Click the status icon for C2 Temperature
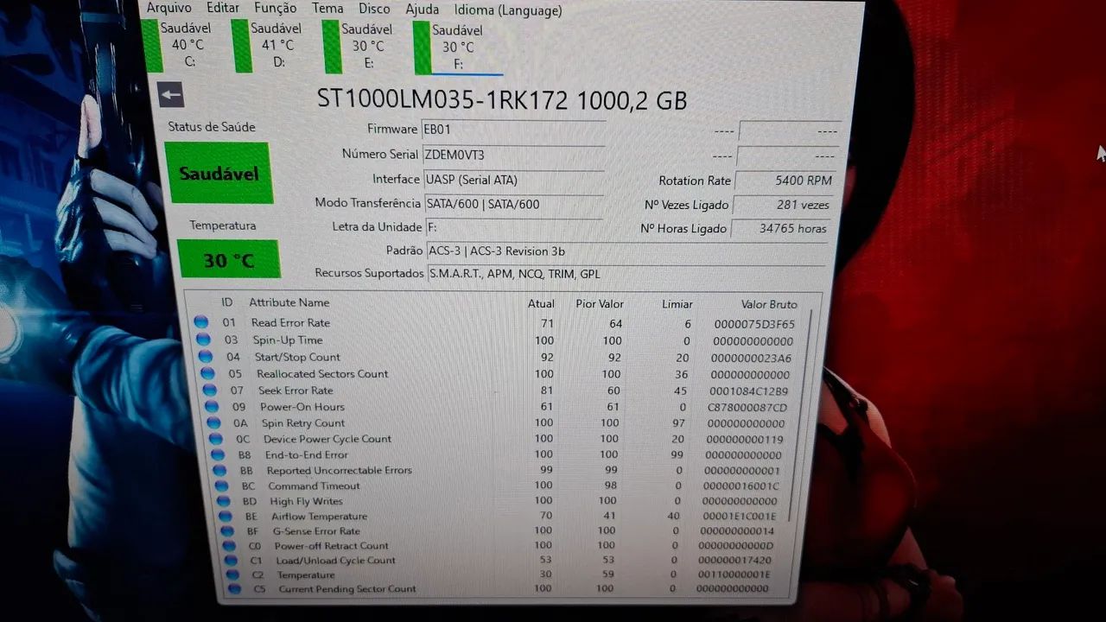Viewport: 1106px width, 622px height. 232,574
